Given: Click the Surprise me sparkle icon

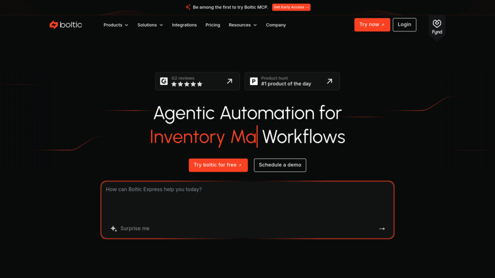Looking at the screenshot, I should click(114, 229).
